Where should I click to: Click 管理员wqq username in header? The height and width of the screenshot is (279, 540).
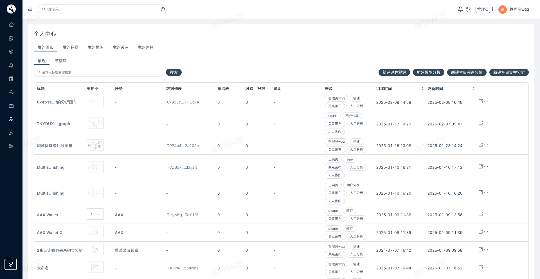(519, 9)
